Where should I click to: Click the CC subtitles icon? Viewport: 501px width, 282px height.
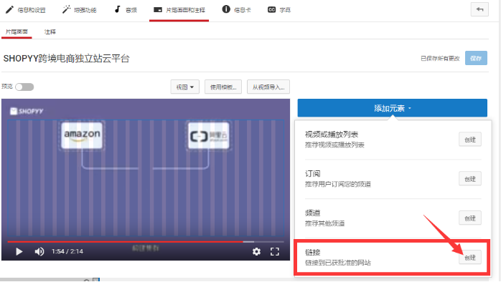coord(271,10)
